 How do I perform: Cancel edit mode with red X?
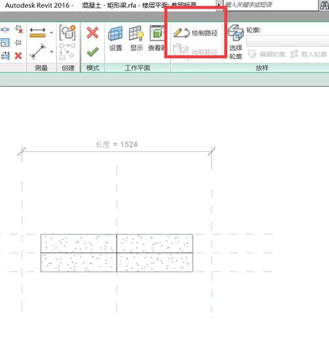pos(92,33)
